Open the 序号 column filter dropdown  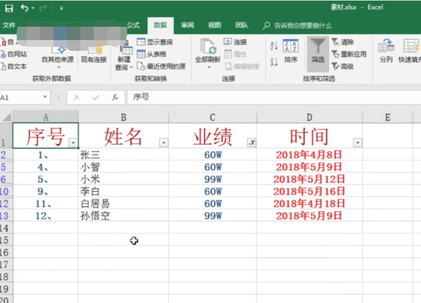click(x=72, y=142)
